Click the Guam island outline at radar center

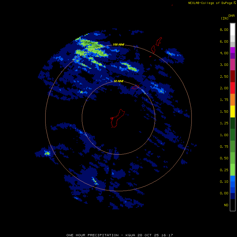pyautogui.click(x=117, y=118)
